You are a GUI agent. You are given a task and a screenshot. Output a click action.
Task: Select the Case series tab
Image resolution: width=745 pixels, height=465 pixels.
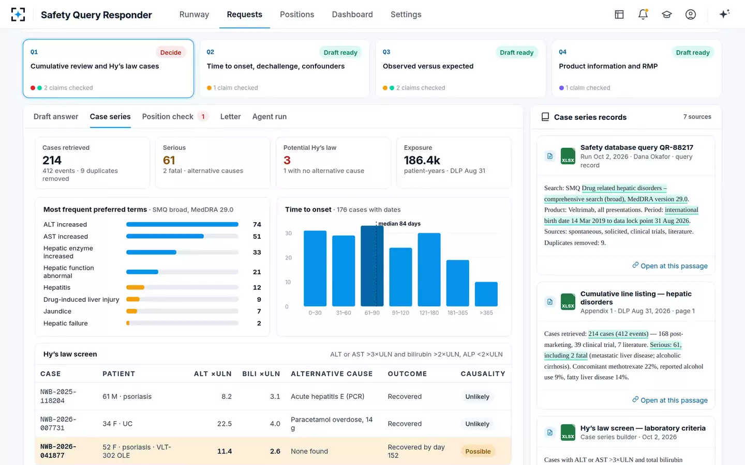110,117
